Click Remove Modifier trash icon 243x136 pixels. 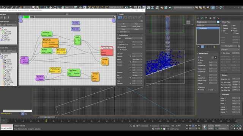click(215, 46)
